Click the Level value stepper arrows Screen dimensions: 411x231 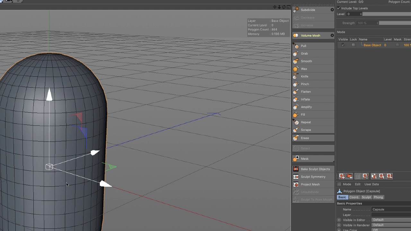361,14
